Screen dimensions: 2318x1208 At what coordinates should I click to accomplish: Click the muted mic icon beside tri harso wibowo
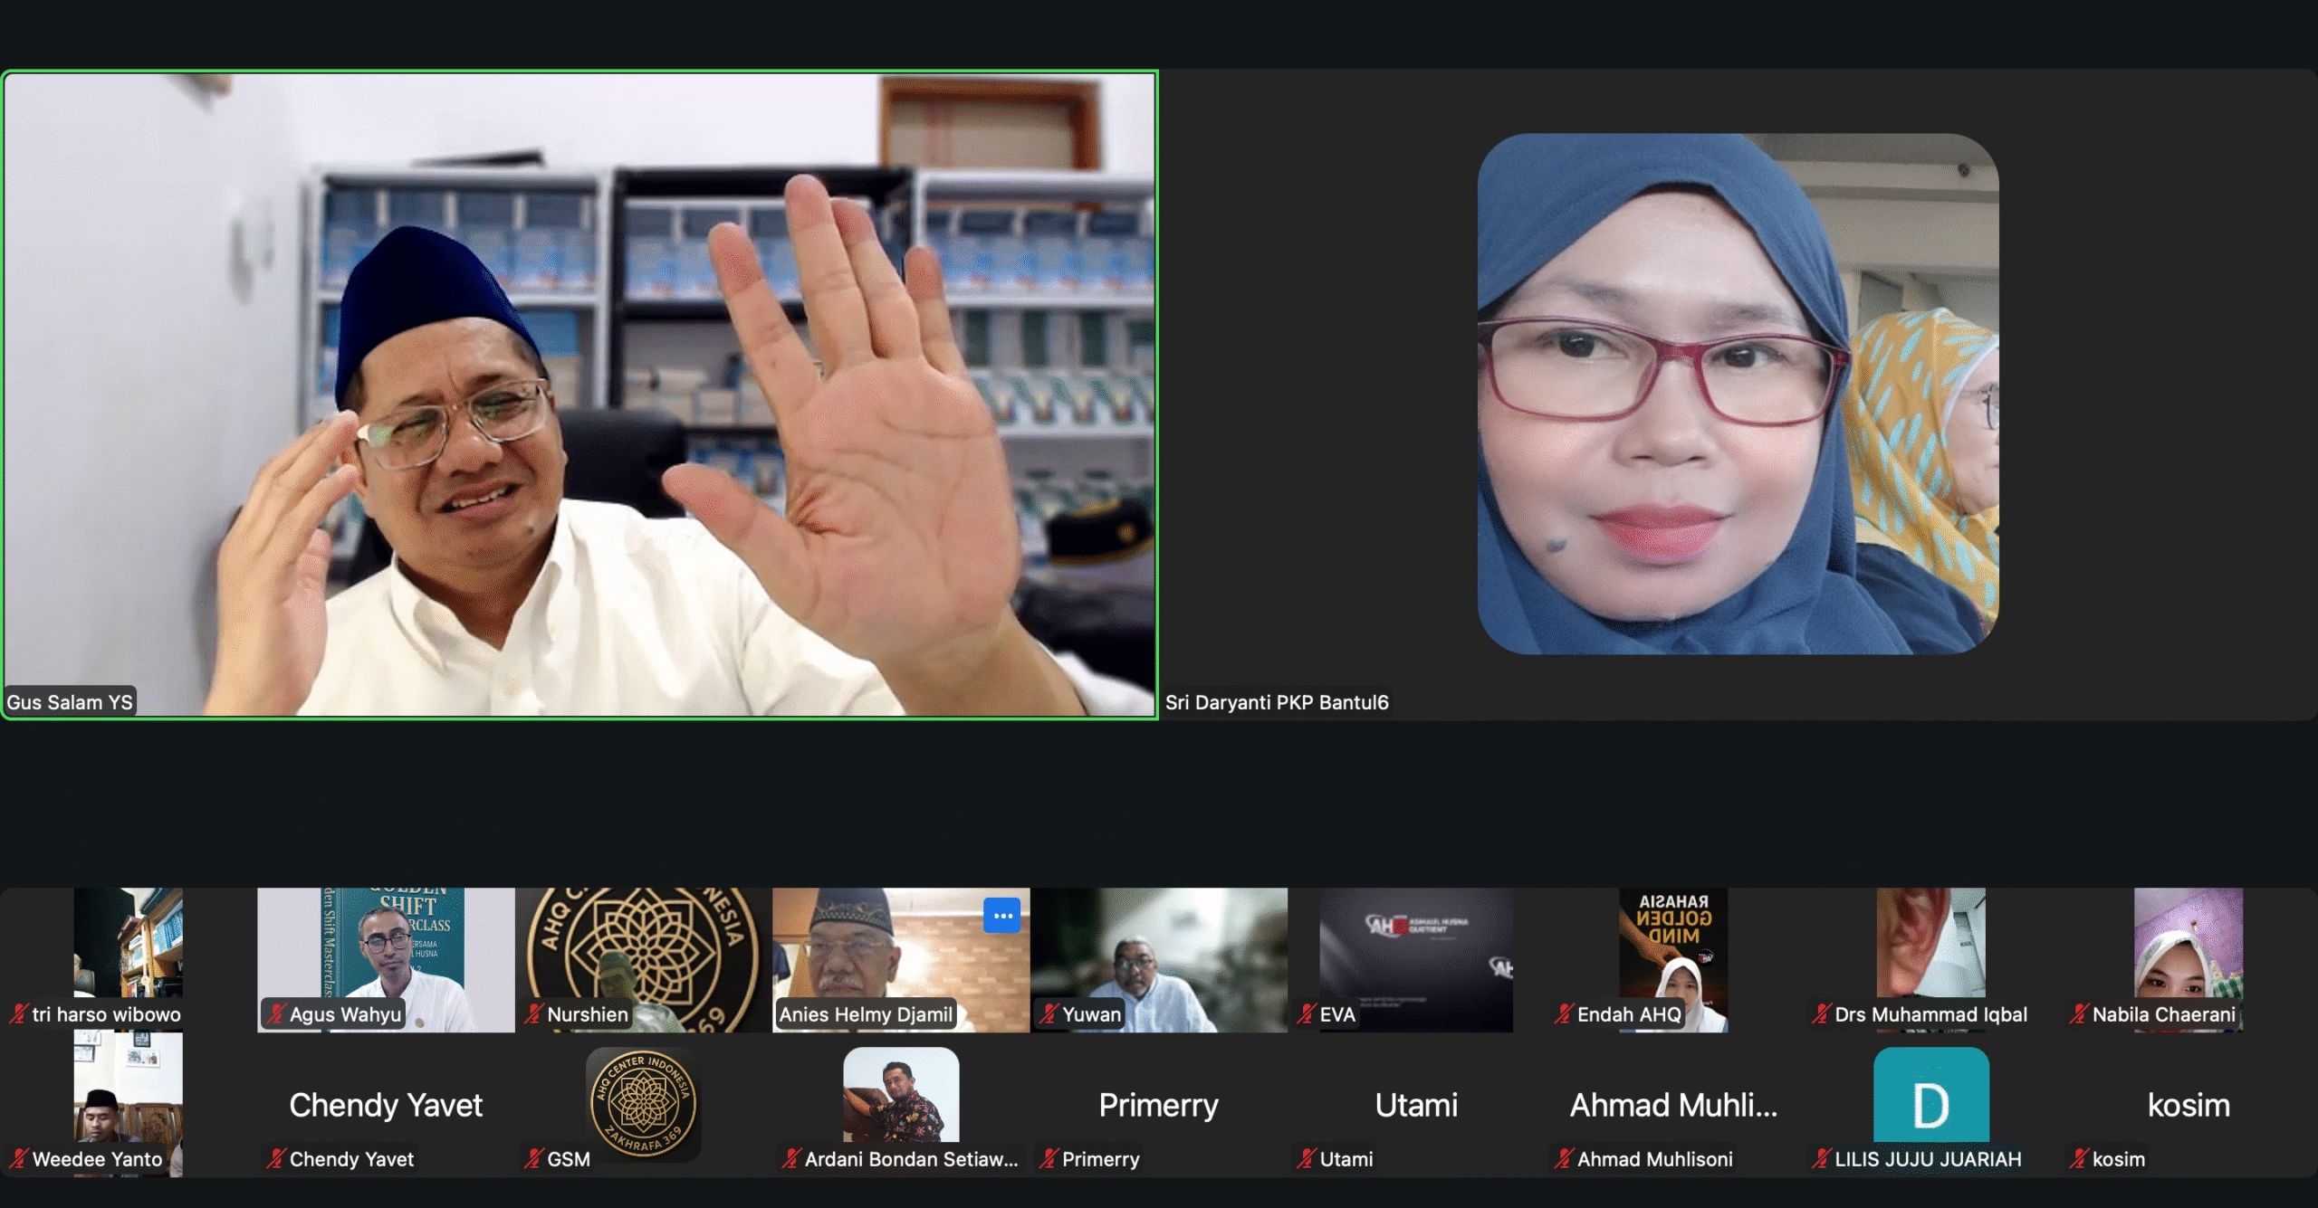(18, 1014)
